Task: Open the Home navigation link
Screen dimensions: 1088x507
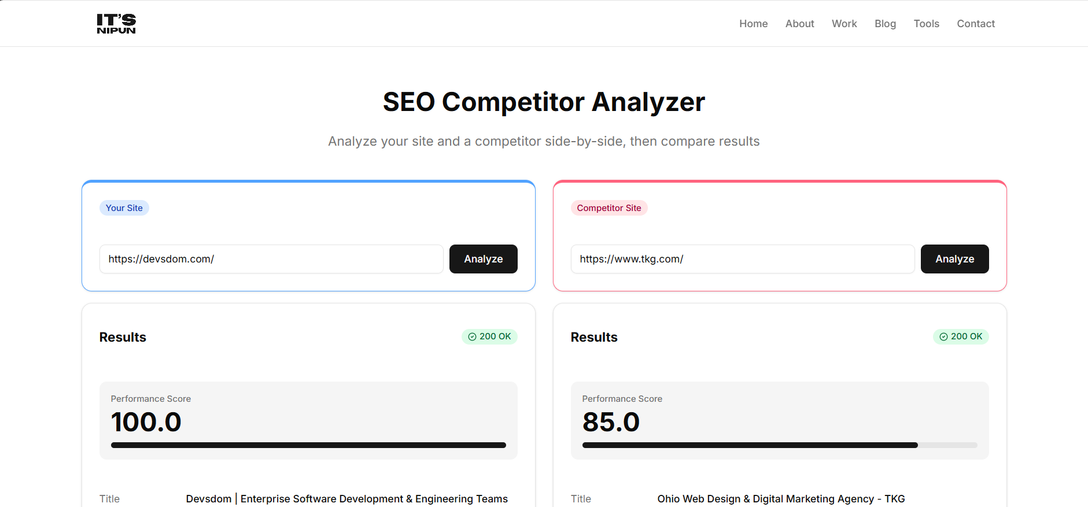Action: [x=753, y=23]
